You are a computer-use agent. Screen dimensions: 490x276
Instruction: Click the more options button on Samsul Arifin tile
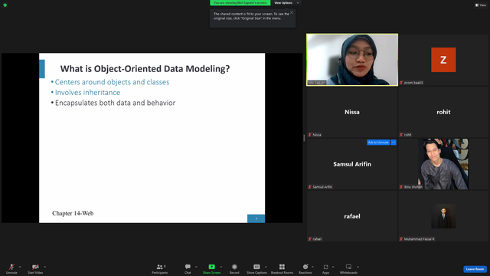coord(394,143)
